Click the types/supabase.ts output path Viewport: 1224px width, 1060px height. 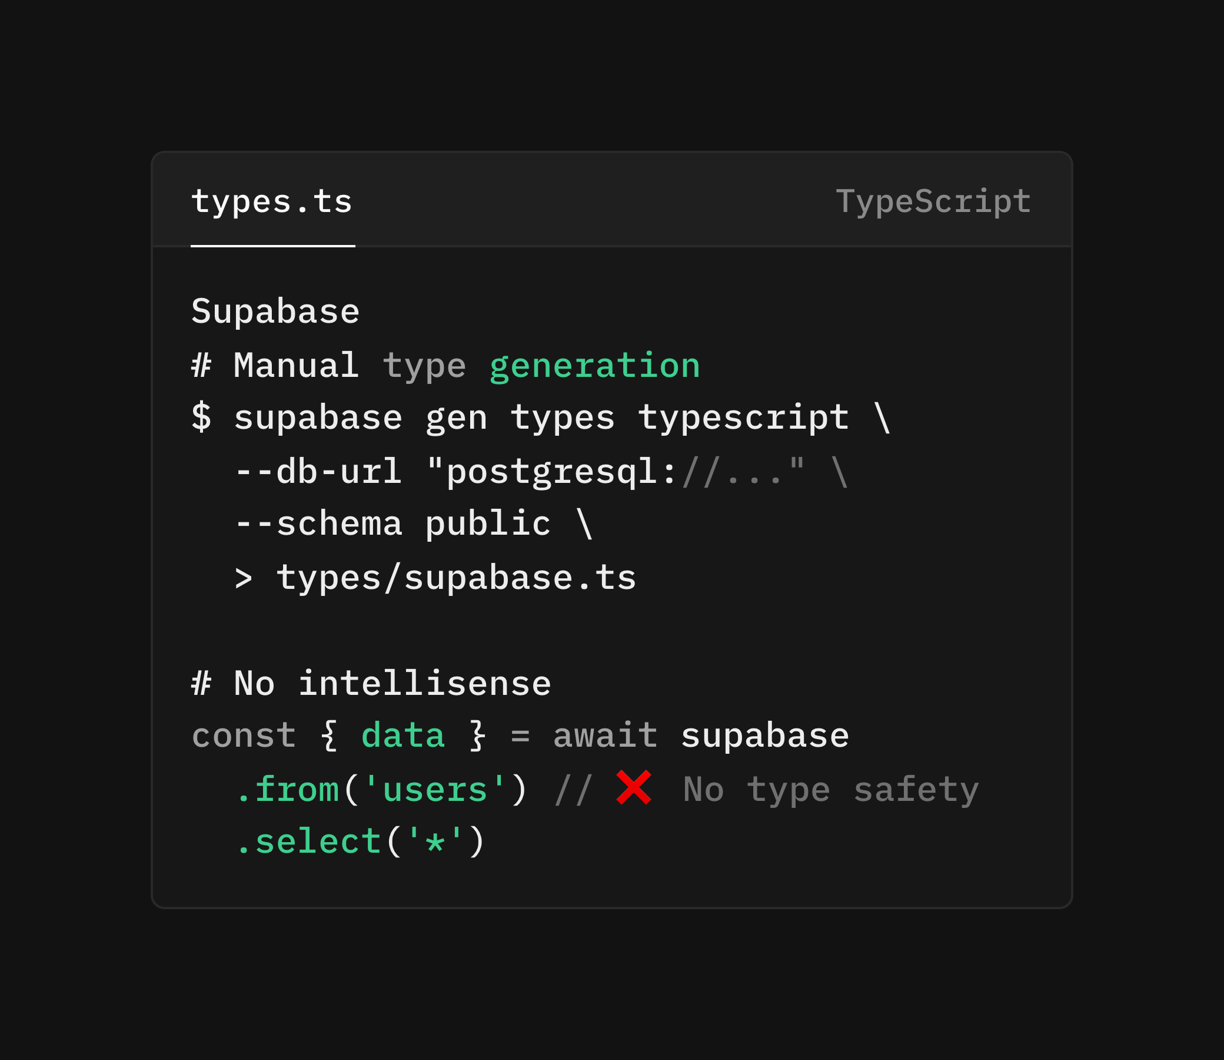[456, 578]
